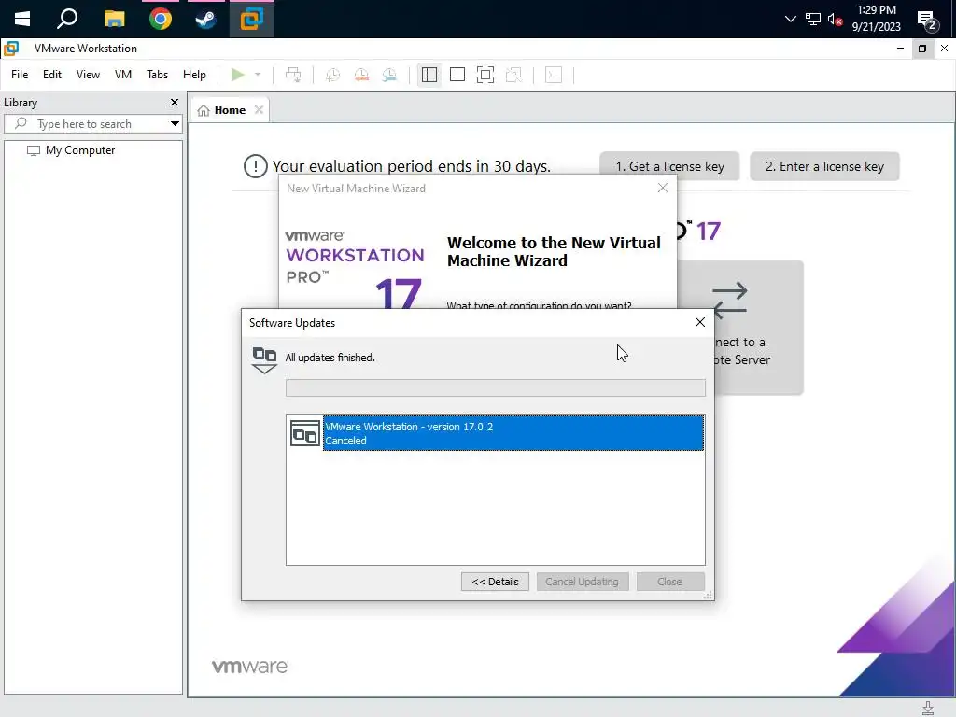Toggle the Library sidebar view icon
Image resolution: width=956 pixels, height=717 pixels.
click(x=429, y=75)
